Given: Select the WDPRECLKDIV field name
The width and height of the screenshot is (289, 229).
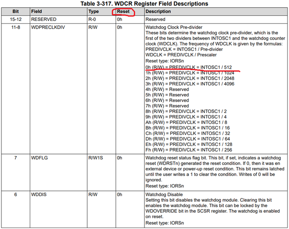Looking at the screenshot, I should click(x=48, y=27).
